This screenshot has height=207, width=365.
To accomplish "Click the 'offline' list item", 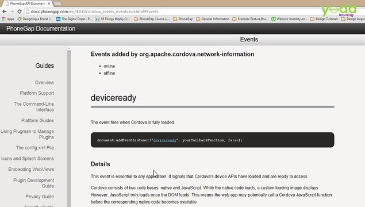I will (109, 73).
